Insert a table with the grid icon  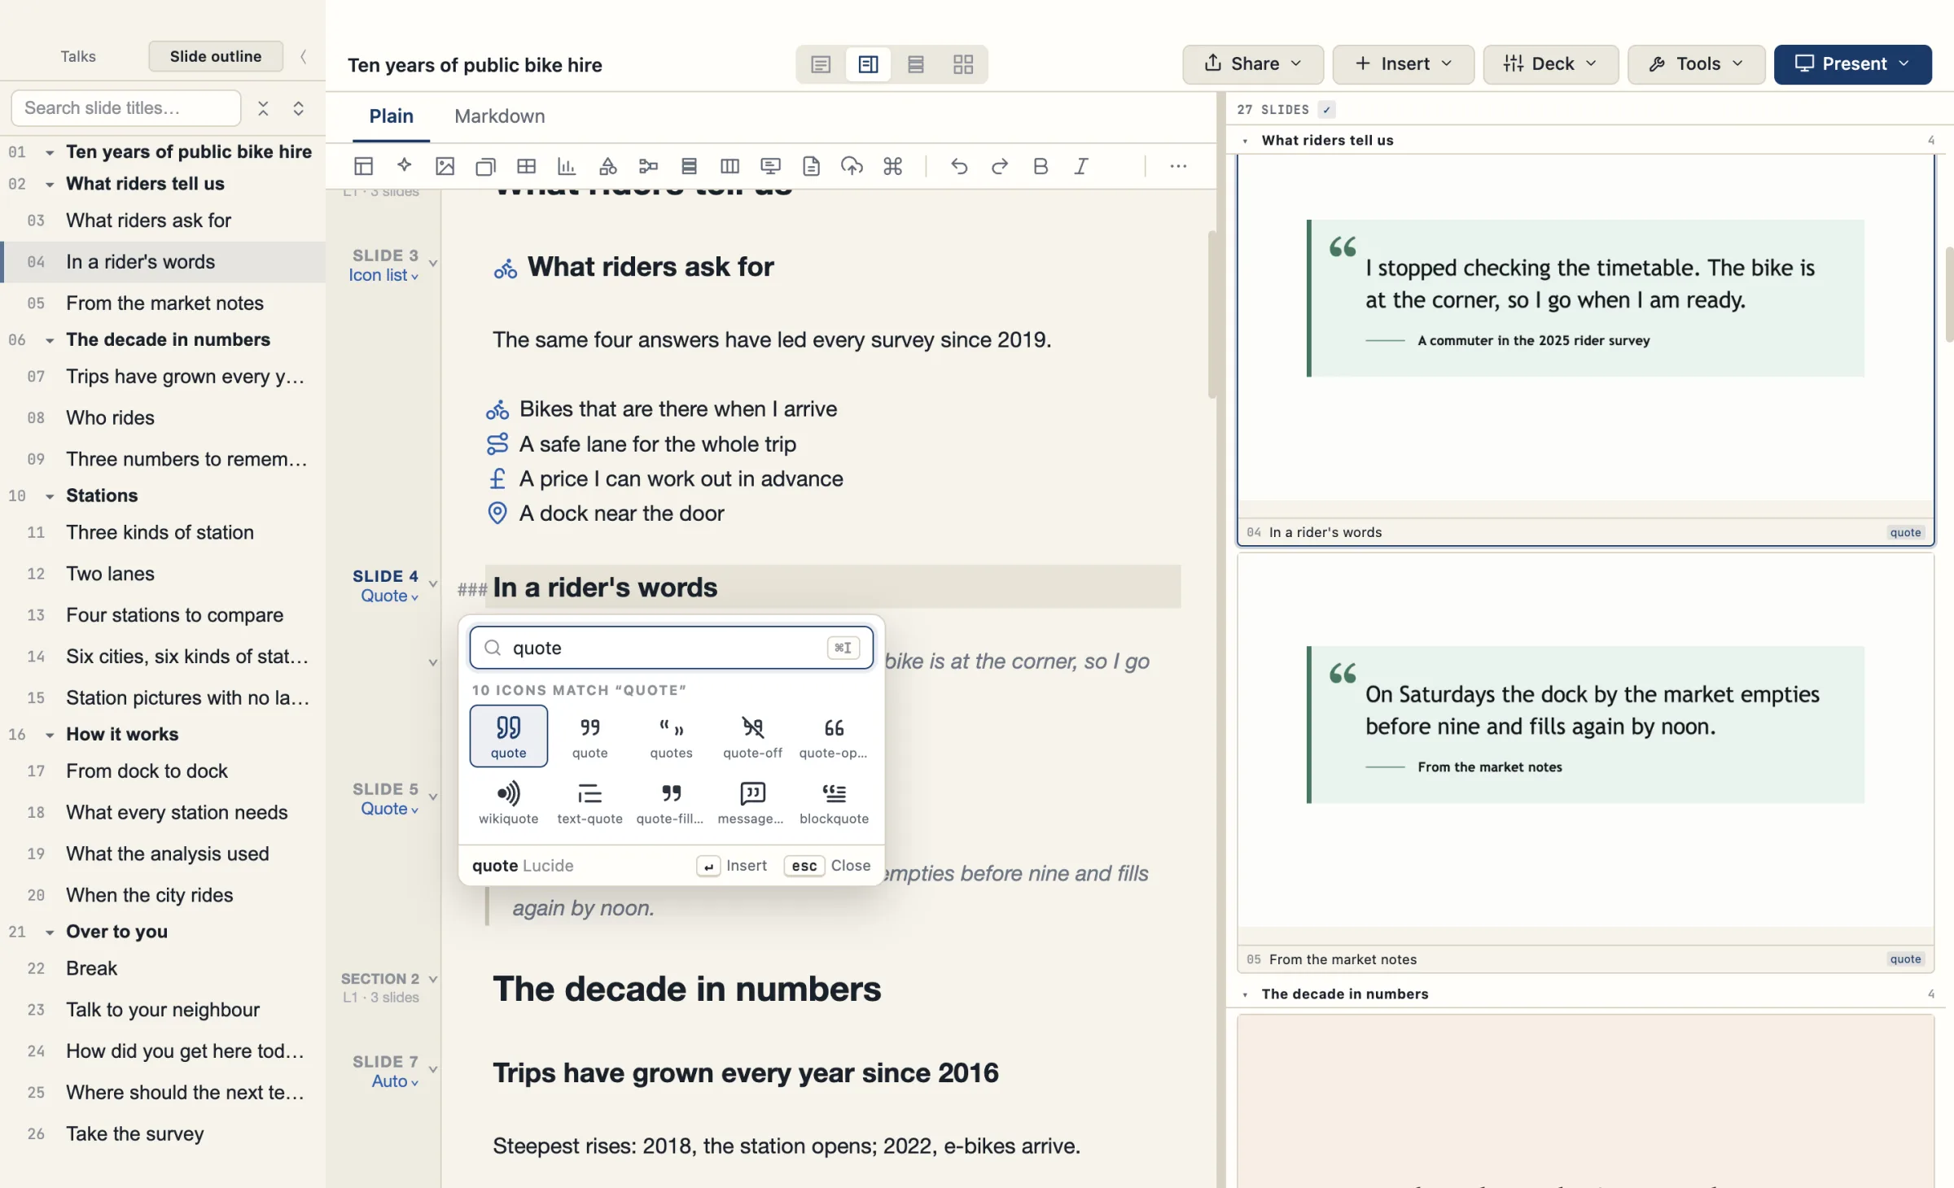[x=526, y=166]
